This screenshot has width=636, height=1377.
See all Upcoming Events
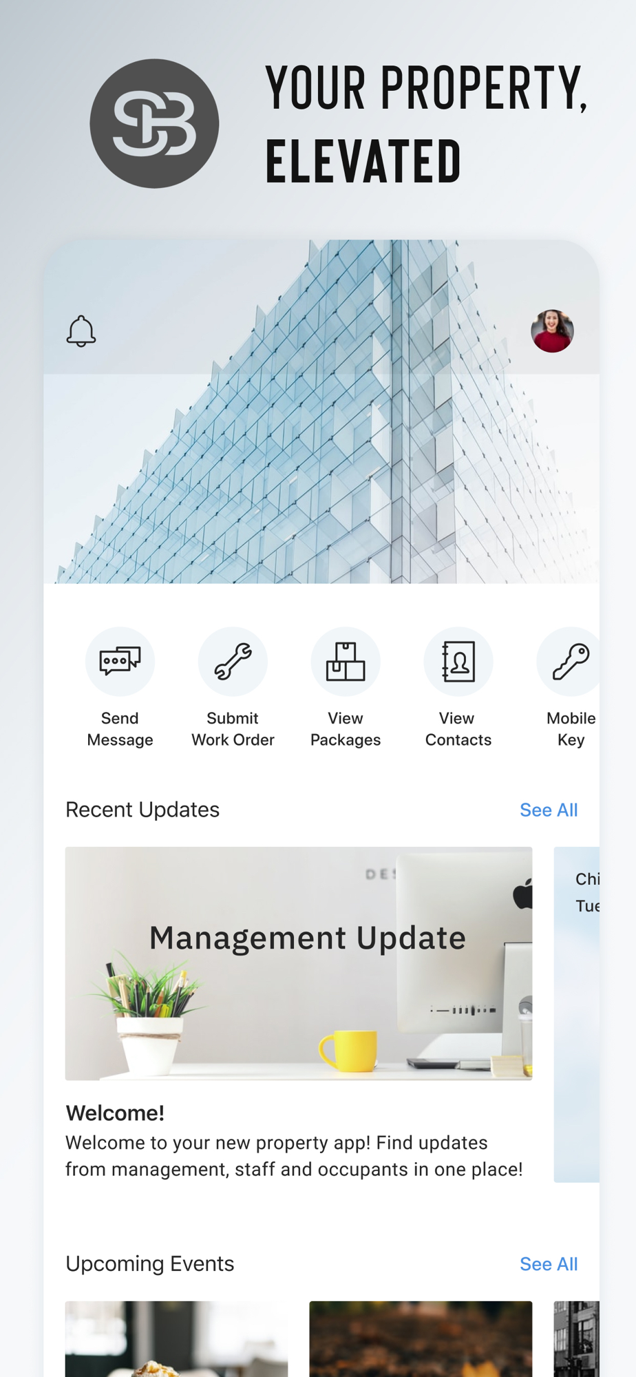click(549, 1264)
